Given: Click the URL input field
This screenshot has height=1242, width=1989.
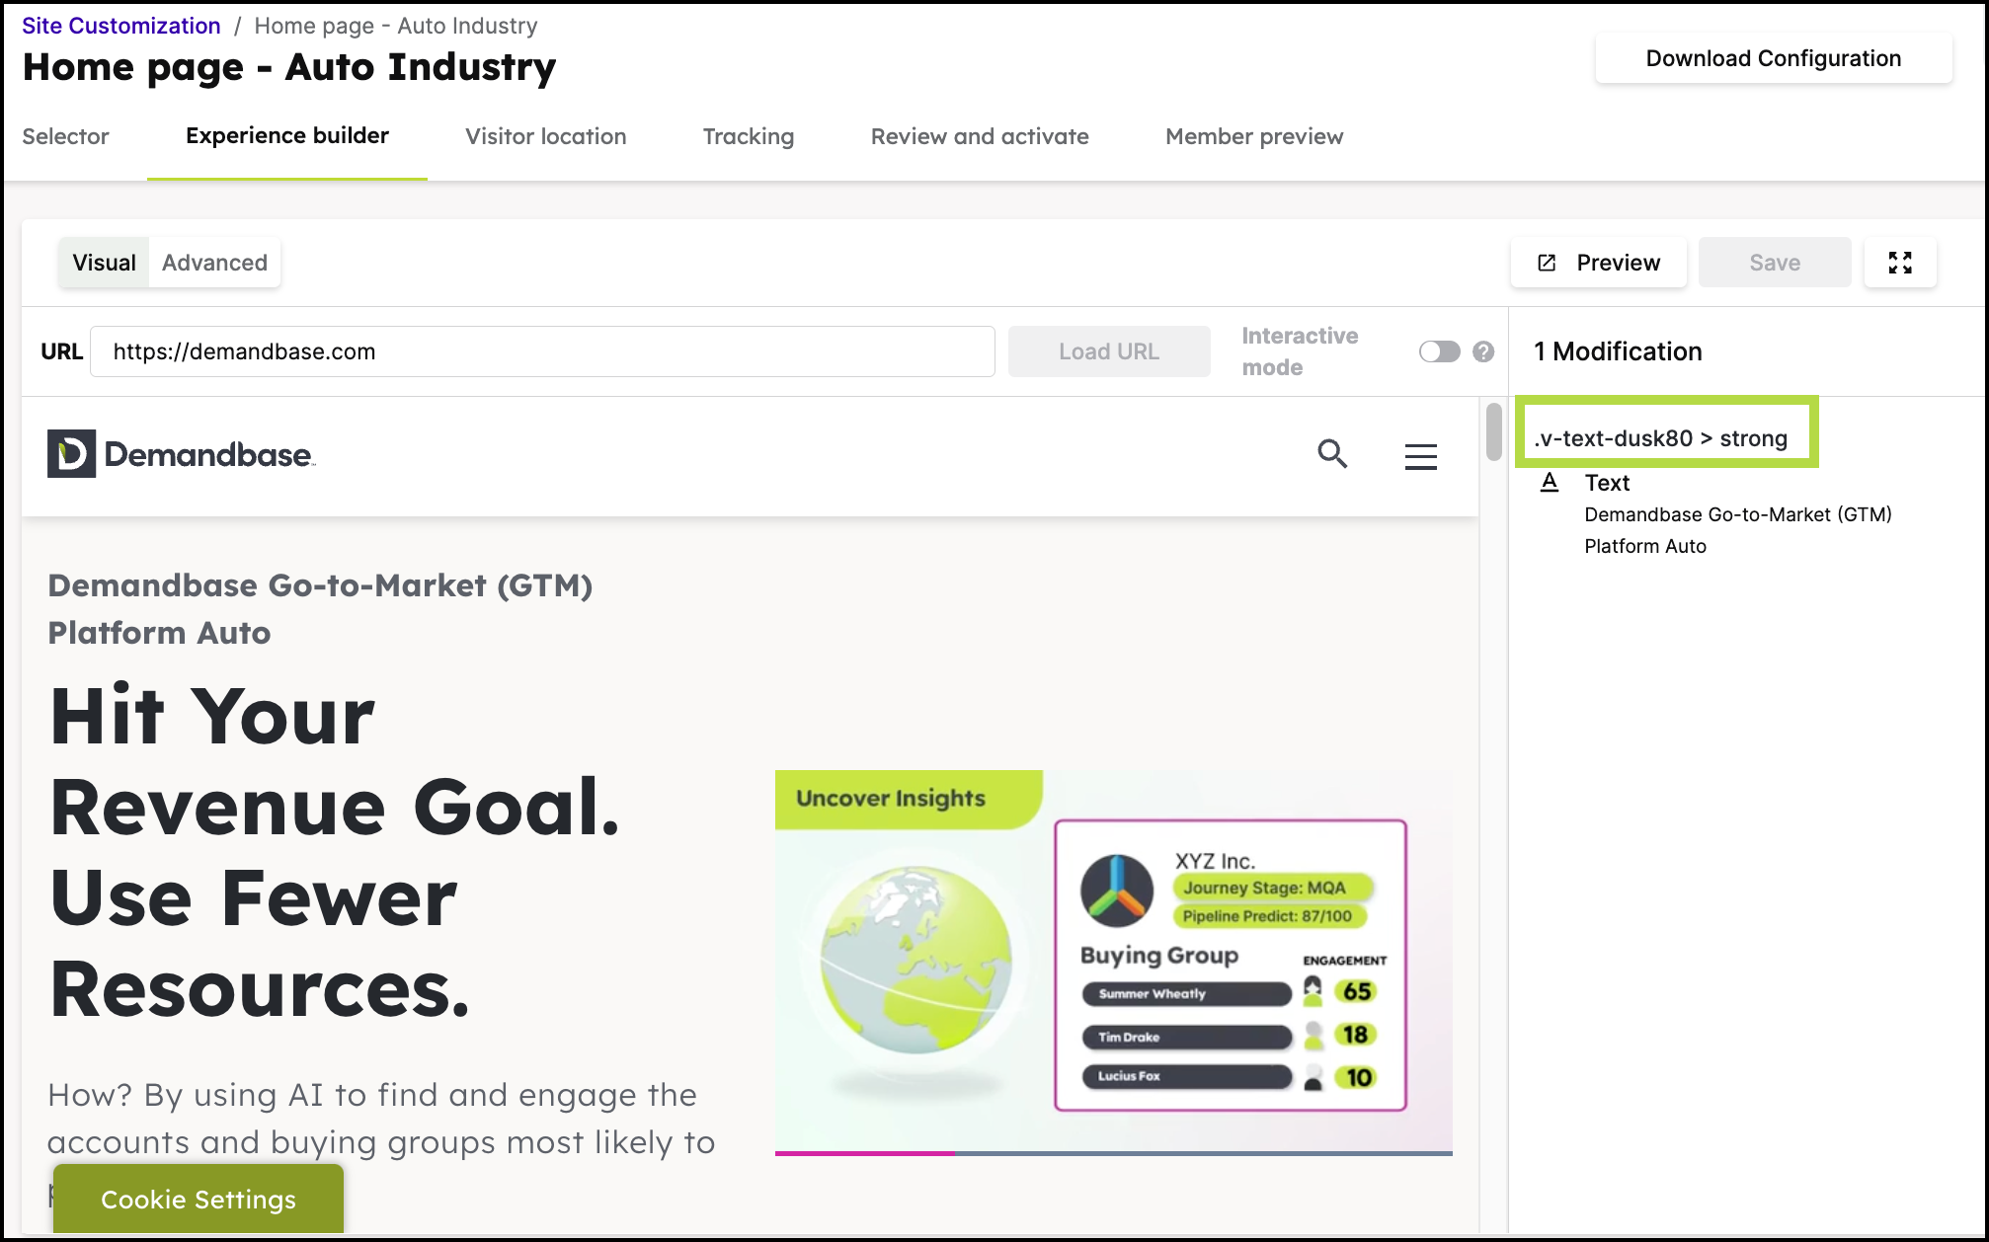Looking at the screenshot, I should 542,351.
